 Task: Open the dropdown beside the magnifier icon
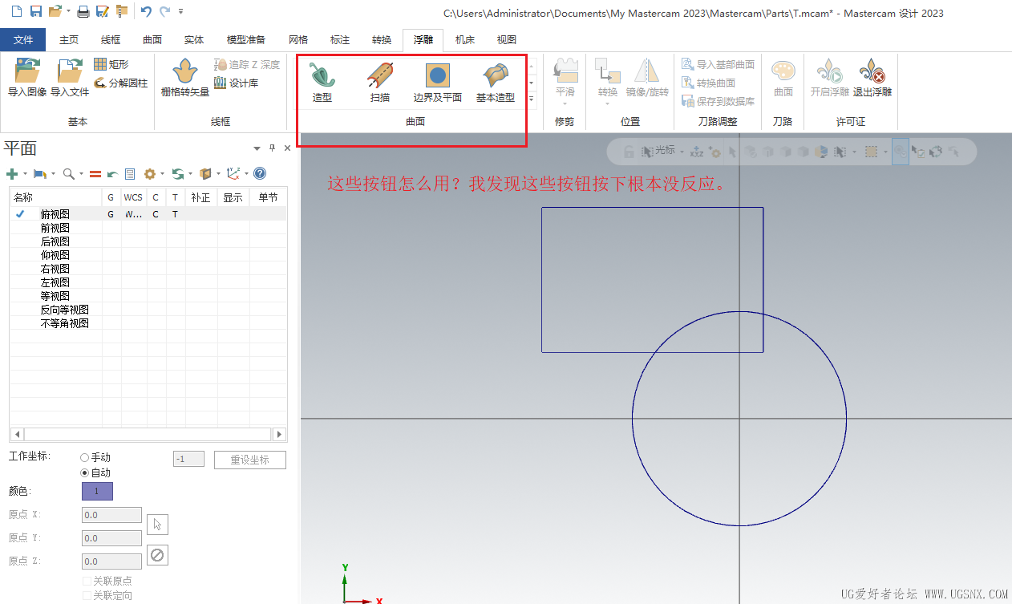click(80, 174)
